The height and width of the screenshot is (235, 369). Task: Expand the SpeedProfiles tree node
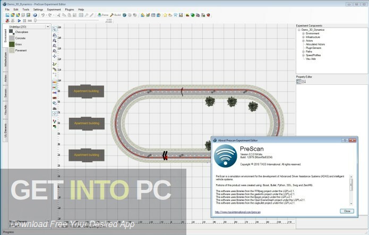pos(303,55)
